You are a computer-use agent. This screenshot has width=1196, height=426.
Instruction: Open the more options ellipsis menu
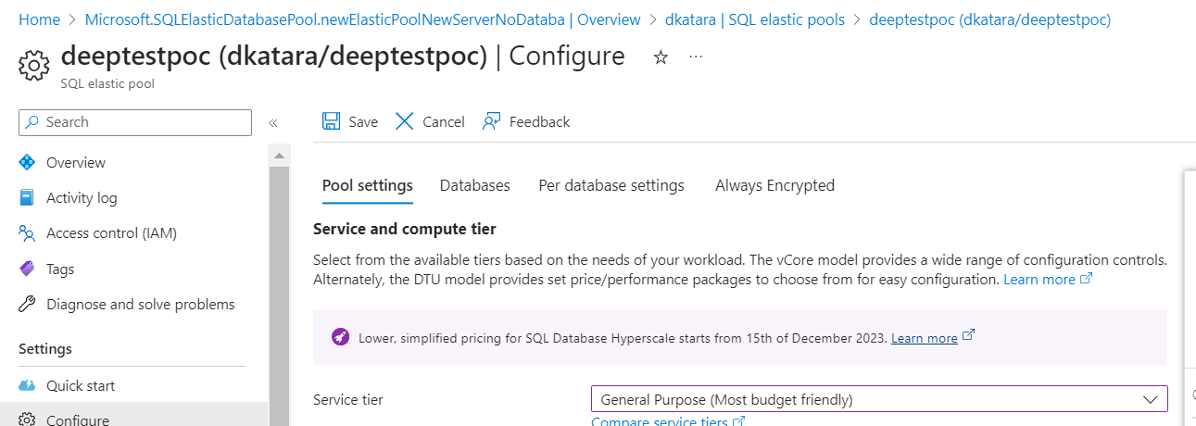pyautogui.click(x=697, y=57)
